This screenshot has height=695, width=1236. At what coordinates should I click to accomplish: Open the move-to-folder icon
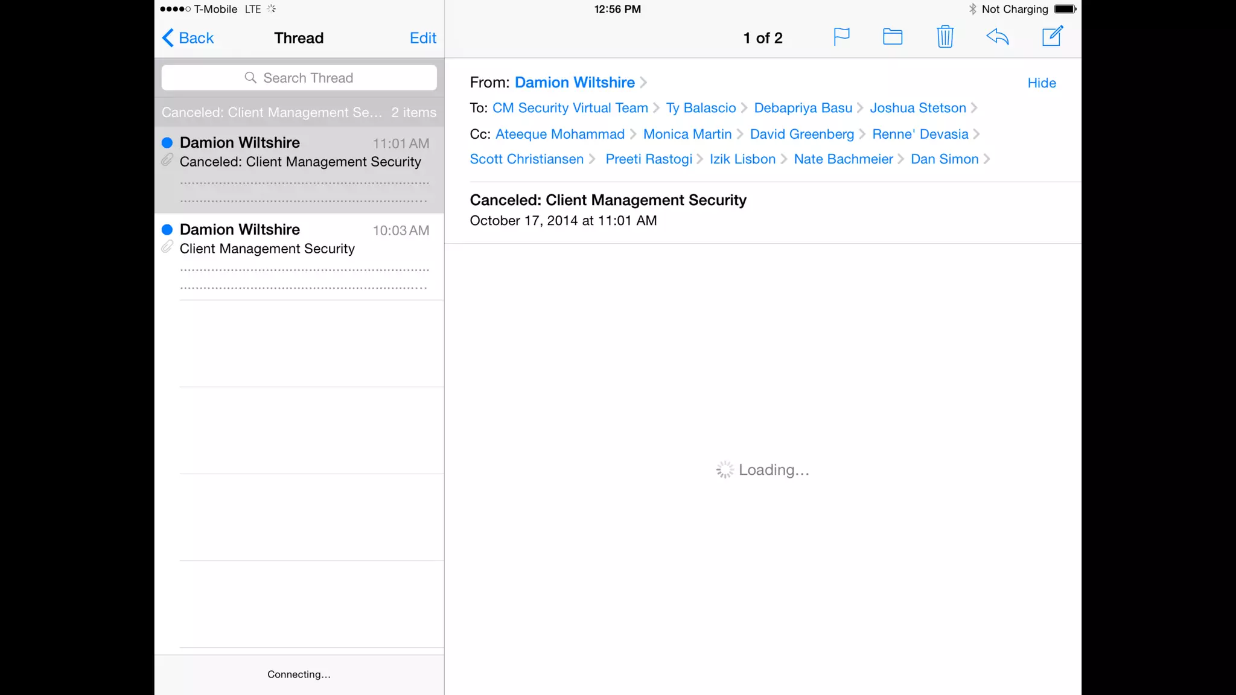pos(893,37)
